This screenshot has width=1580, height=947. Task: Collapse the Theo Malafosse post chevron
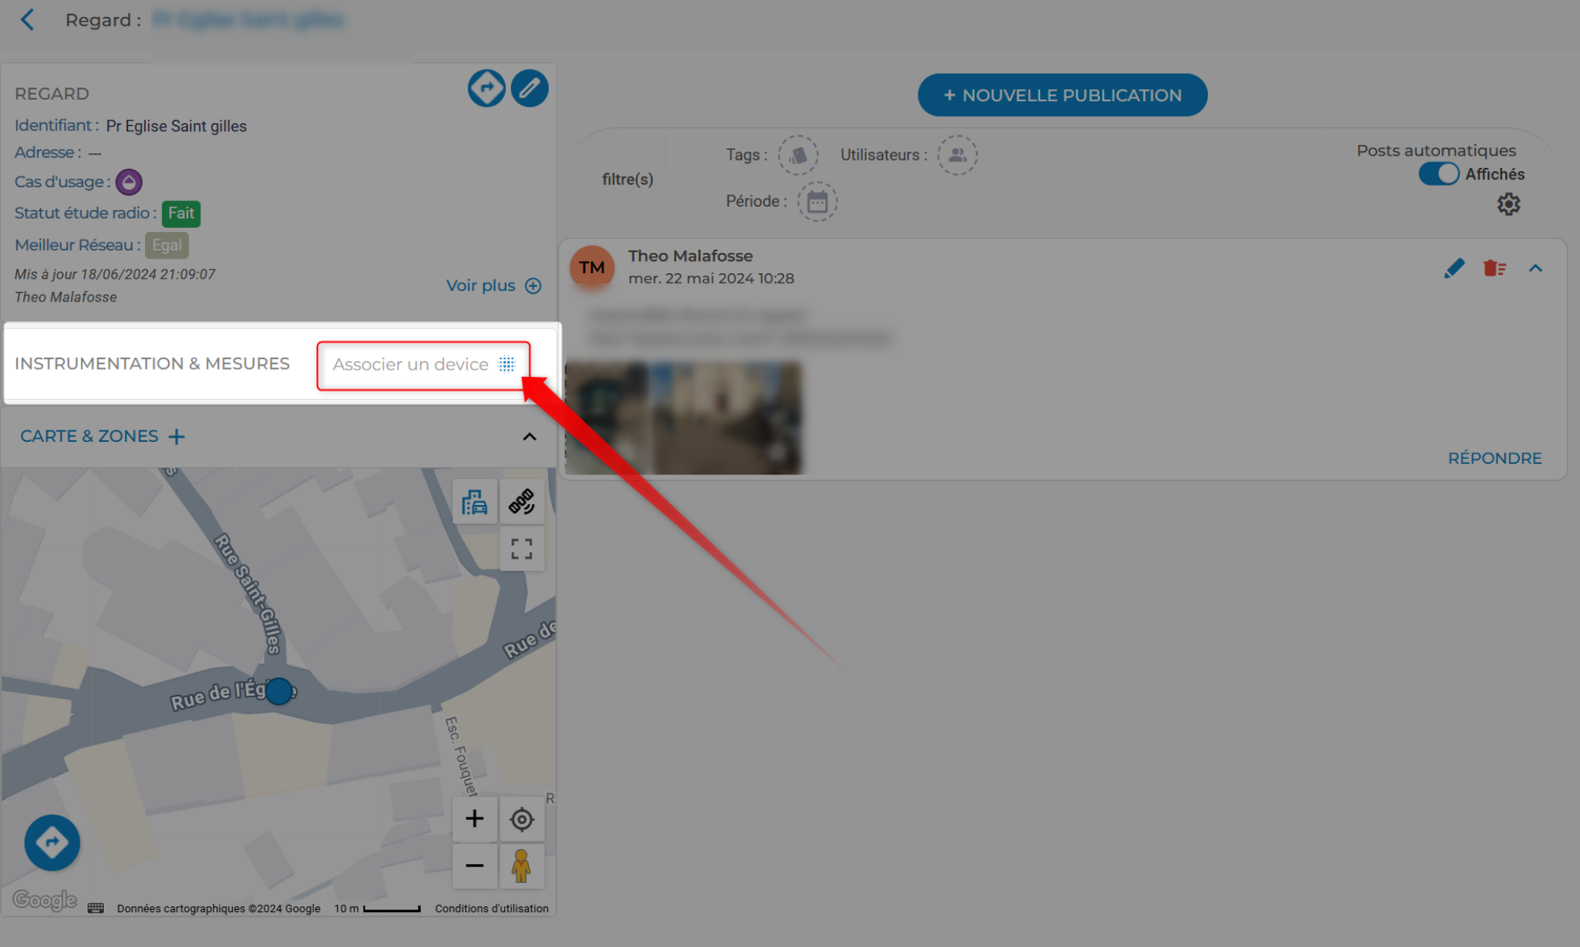click(x=1535, y=268)
